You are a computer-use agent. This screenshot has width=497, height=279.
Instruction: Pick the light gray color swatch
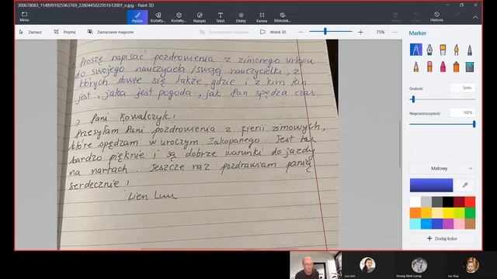click(x=426, y=201)
